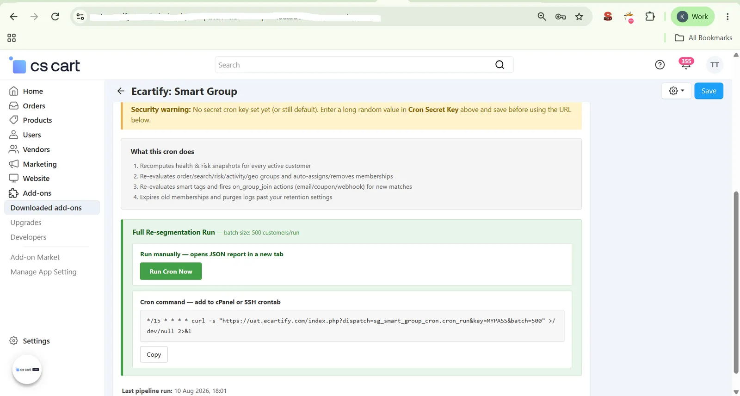Screen dimensions: 740x396
Task: Click the page vertical scrollbar
Action: click(736, 282)
